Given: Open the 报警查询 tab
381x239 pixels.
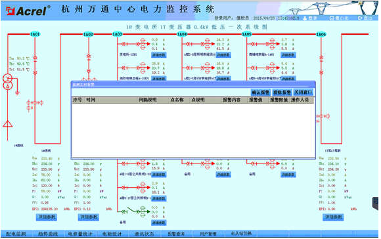Looking at the screenshot, I should [176, 234].
